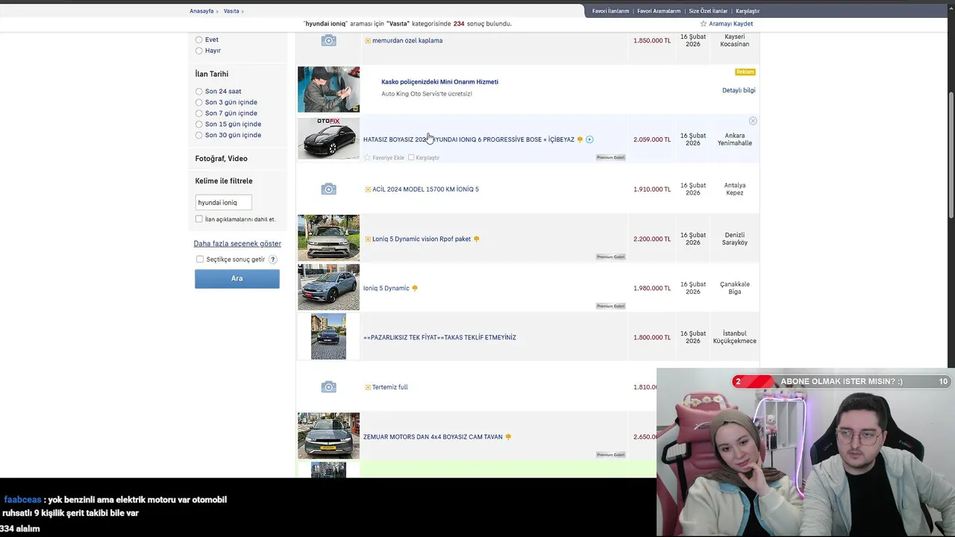The image size is (955, 537).
Task: Click the megaphone badge on ZEMUAR MOTORS listing
Action: click(x=508, y=437)
